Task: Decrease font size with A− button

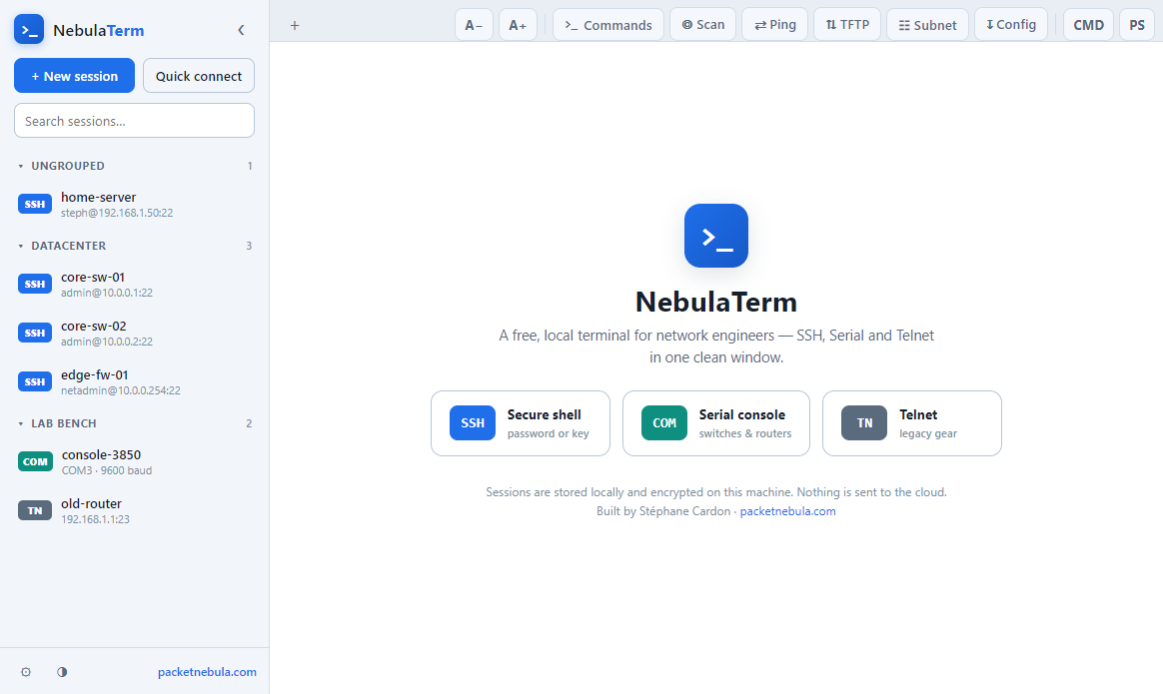Action: [474, 25]
